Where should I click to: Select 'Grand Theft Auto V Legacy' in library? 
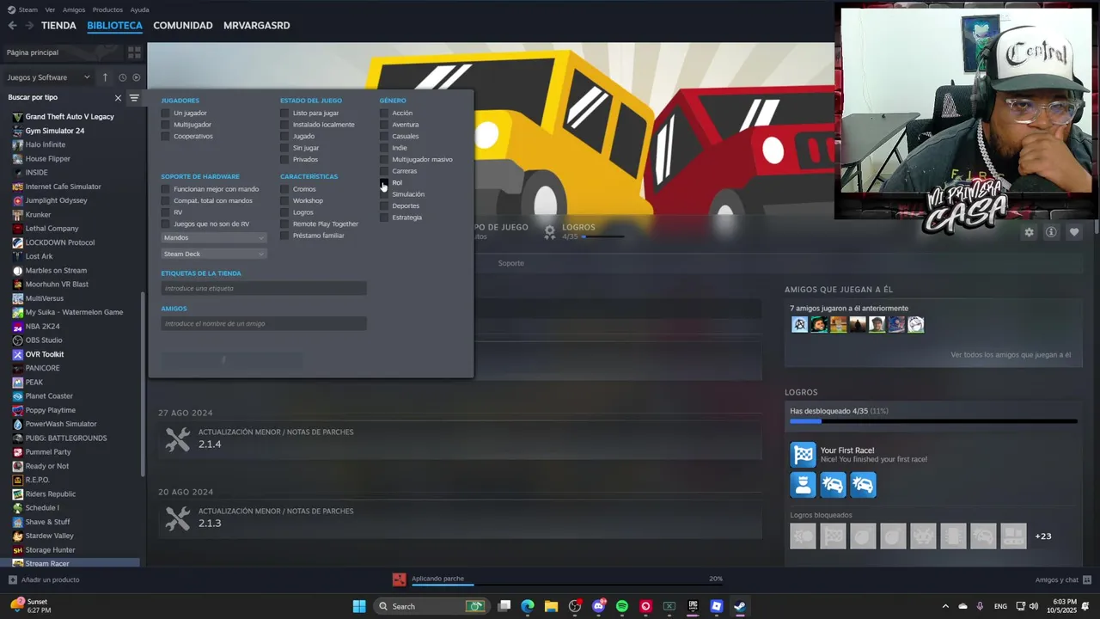pos(70,117)
